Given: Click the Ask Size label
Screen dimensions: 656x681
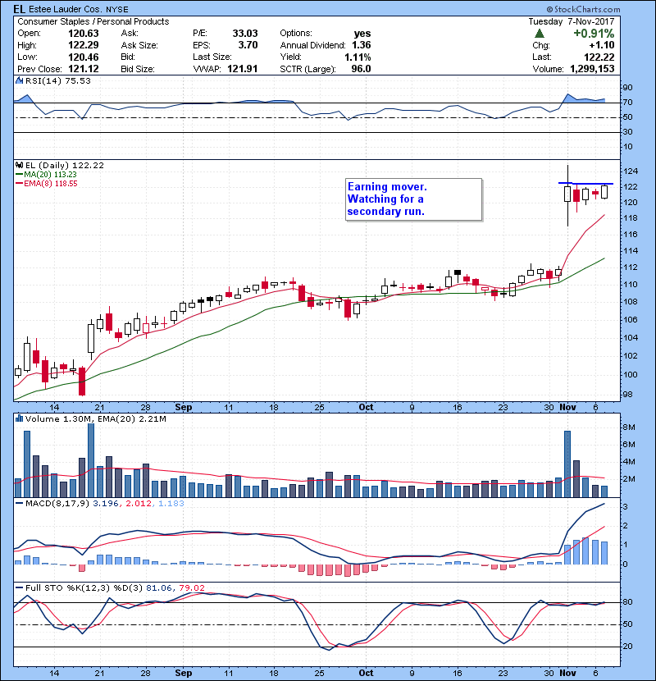Looking at the screenshot, I should [x=139, y=45].
